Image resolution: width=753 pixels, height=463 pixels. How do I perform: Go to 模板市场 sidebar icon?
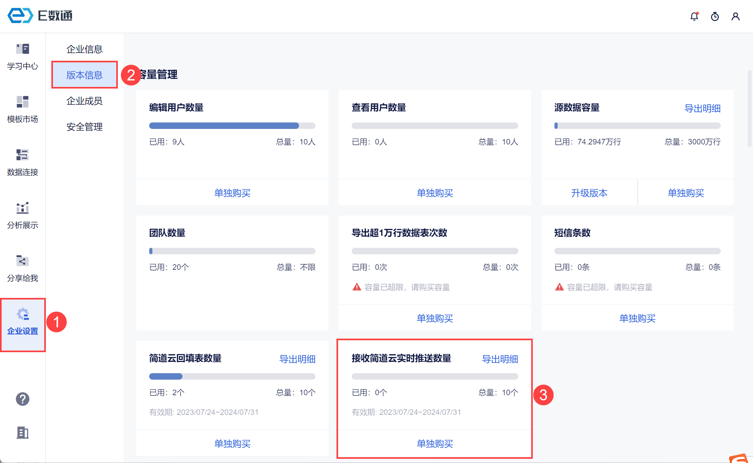click(x=23, y=110)
